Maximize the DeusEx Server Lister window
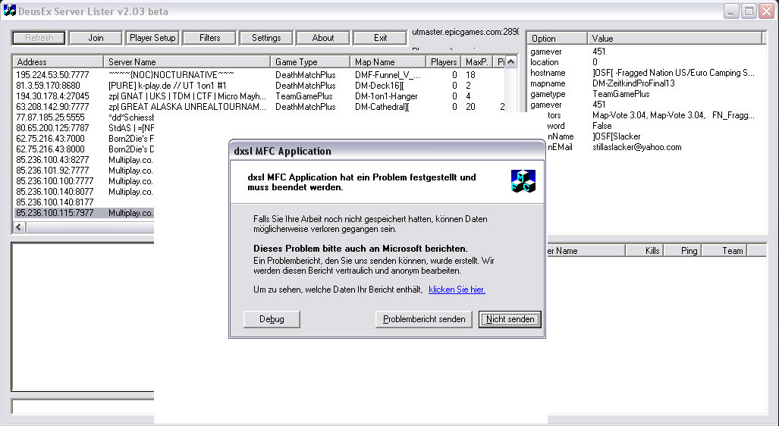 (749, 11)
